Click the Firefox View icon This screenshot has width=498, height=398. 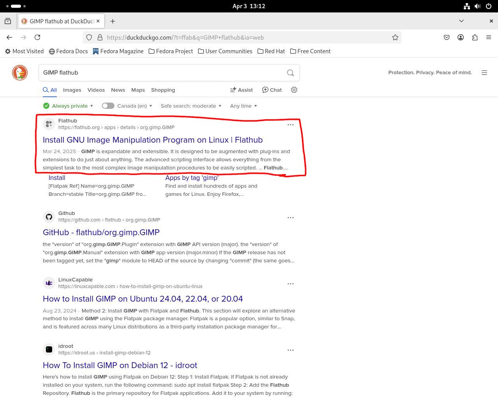tap(8, 21)
